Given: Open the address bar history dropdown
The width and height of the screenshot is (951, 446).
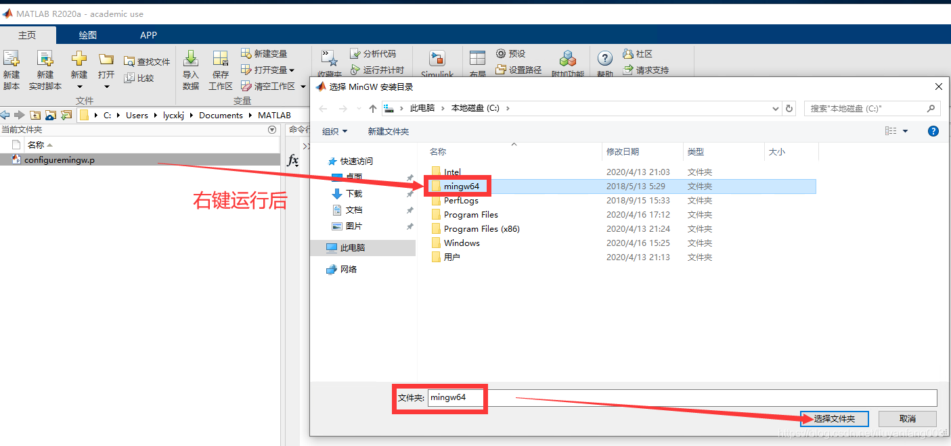Looking at the screenshot, I should [776, 108].
